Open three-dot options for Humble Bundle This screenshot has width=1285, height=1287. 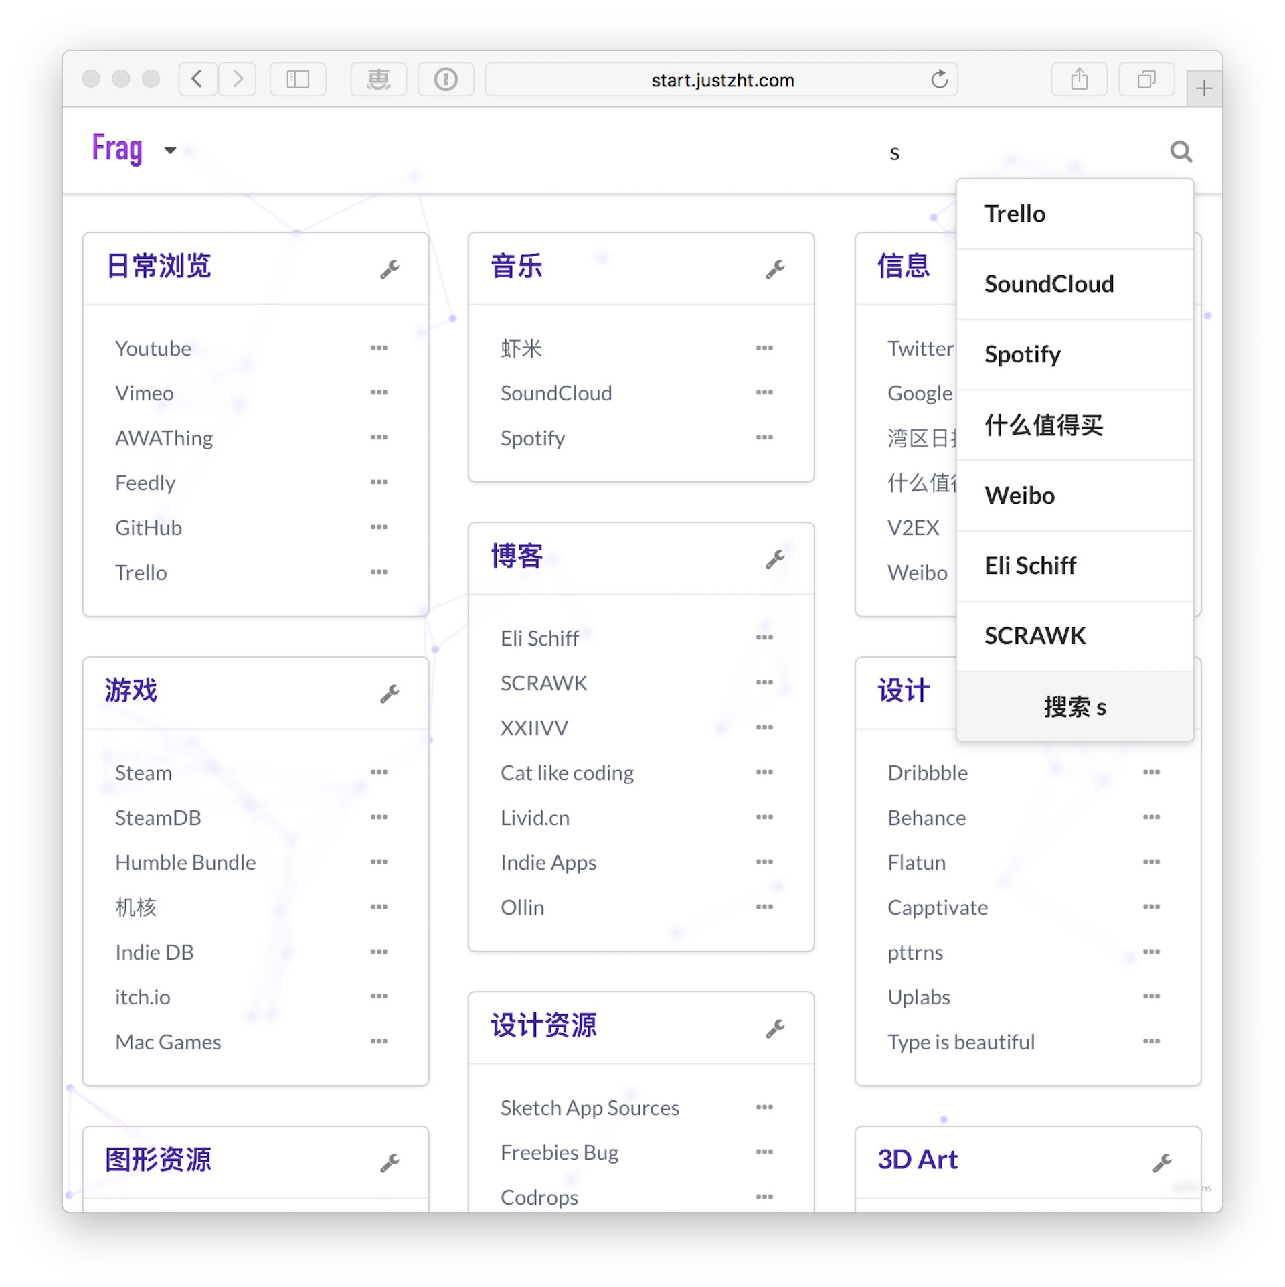pos(379,862)
